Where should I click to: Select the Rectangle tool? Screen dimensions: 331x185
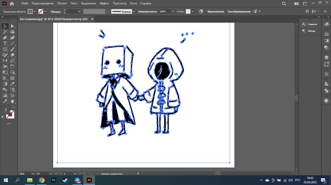click(5, 49)
